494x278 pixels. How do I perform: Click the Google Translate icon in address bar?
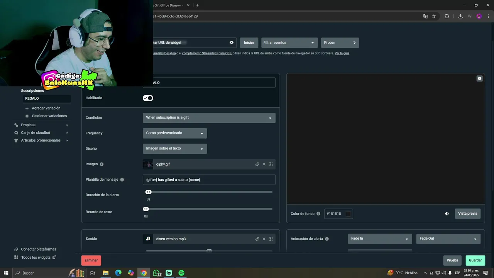click(425, 16)
